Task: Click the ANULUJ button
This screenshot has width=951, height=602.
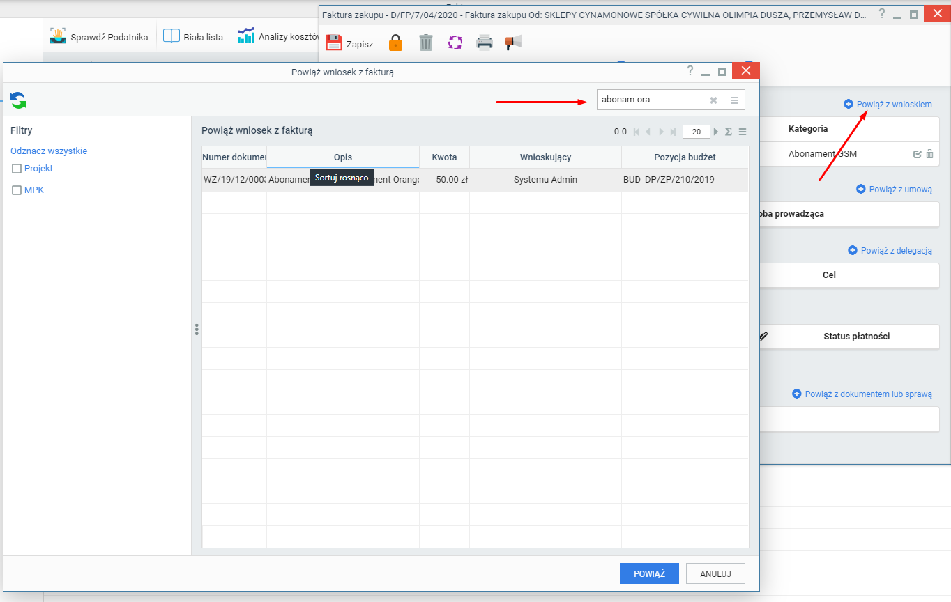Action: [x=715, y=573]
